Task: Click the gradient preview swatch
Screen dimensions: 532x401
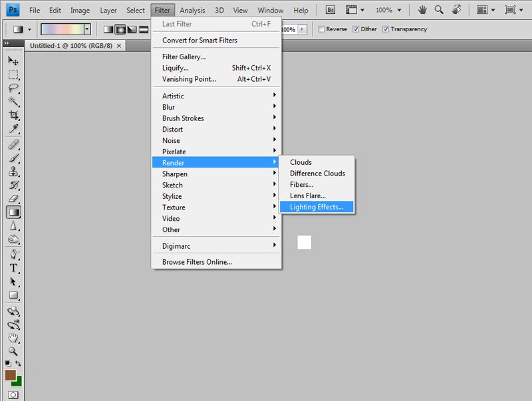Action: 63,29
